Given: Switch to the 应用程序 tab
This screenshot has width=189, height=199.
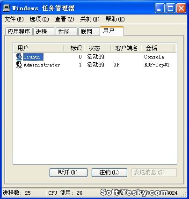Looking at the screenshot, I should pos(19,31).
